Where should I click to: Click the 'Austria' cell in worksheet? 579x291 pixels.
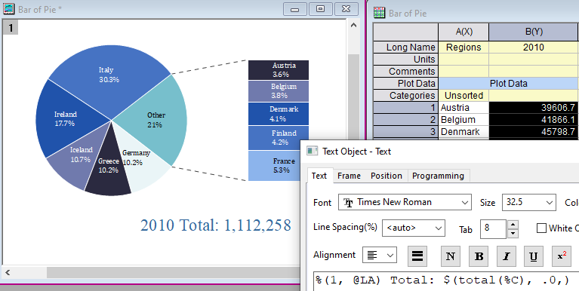point(464,108)
